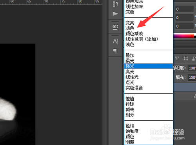Click the 填充 fill value field
Image resolution: width=196 pixels, height=145 pixels.
(192, 78)
